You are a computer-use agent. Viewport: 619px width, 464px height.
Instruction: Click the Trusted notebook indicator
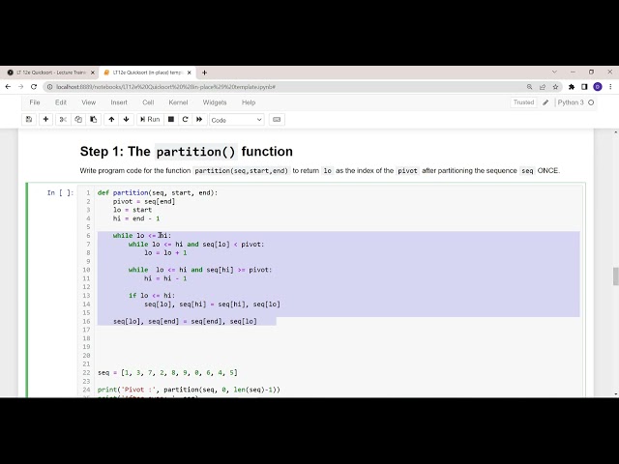(523, 102)
